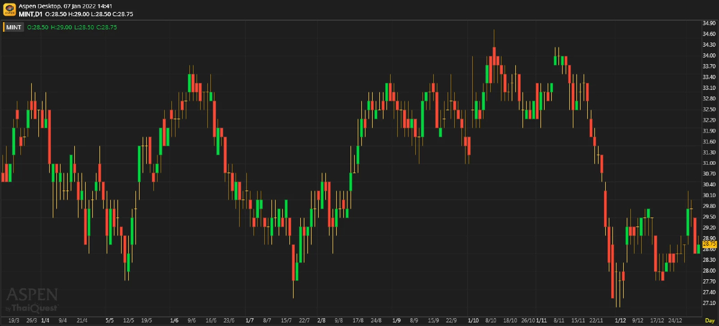Image resolution: width=719 pixels, height=326 pixels.
Task: Click the 28.30 price axis label
Action: point(709,259)
